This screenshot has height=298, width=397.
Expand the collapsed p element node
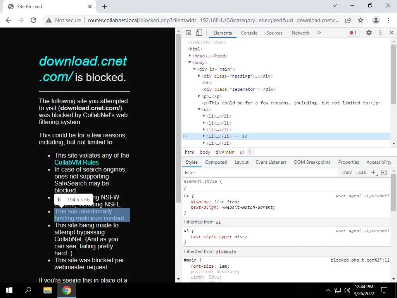coord(199,96)
